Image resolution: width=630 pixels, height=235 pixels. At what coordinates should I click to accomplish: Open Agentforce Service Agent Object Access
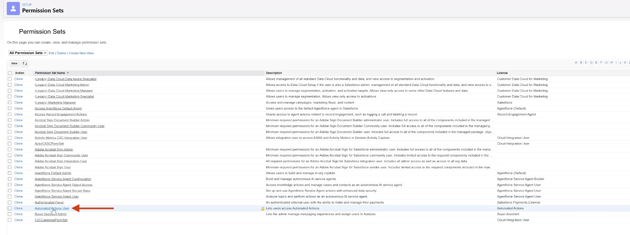pyautogui.click(x=64, y=185)
